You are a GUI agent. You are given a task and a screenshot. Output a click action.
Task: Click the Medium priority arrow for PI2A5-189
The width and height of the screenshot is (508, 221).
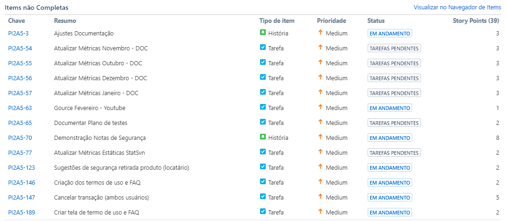[x=320, y=212]
